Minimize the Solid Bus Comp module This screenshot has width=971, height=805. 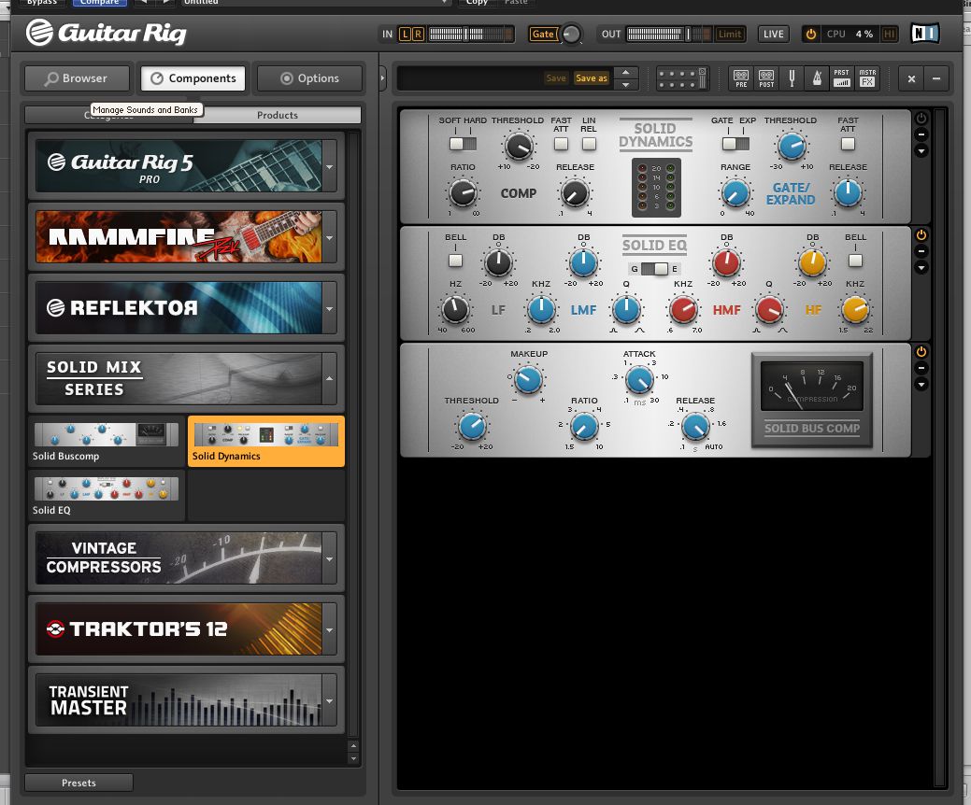point(921,368)
